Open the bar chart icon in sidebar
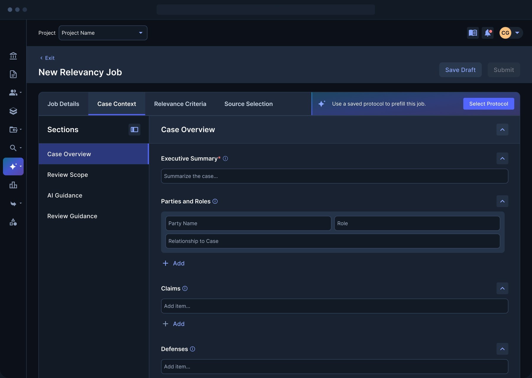The height and width of the screenshot is (378, 532). (13, 185)
